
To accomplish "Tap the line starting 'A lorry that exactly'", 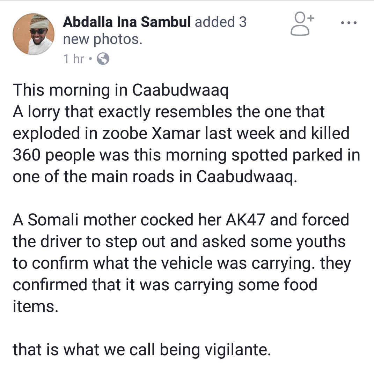I will (169, 112).
